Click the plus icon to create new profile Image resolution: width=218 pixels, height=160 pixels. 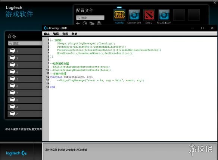coord(78,23)
